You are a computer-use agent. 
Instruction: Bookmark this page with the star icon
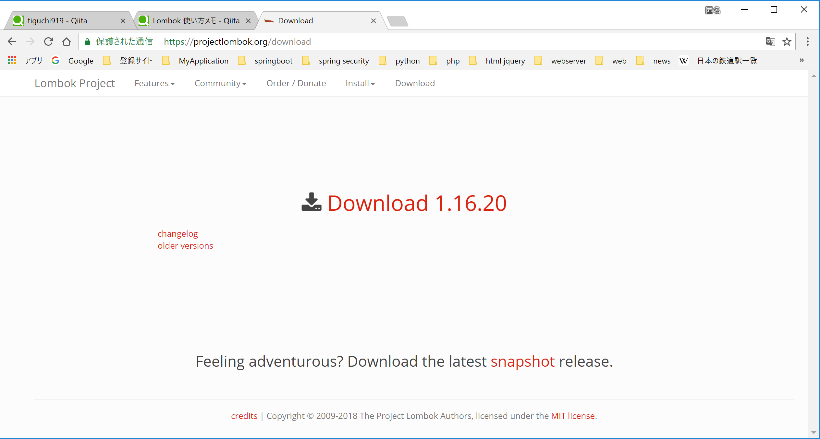[x=787, y=42]
